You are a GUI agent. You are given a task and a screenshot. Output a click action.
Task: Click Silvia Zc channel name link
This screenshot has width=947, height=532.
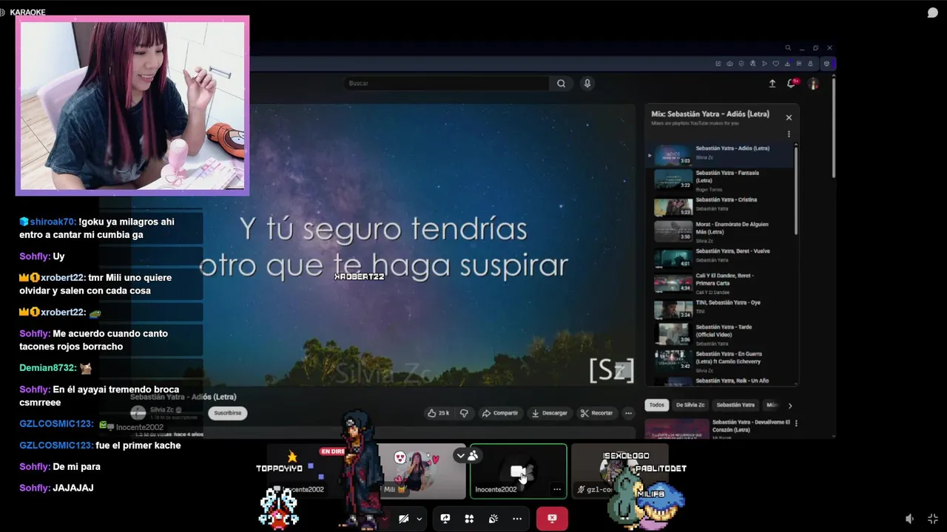pos(161,409)
